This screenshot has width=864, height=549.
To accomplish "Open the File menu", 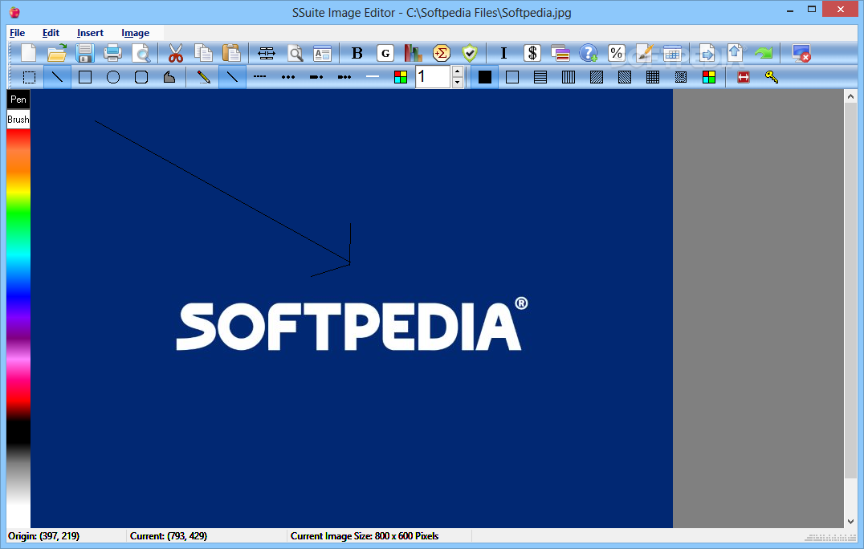I will pyautogui.click(x=17, y=33).
